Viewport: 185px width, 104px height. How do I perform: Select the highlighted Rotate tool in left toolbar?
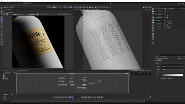1,20
